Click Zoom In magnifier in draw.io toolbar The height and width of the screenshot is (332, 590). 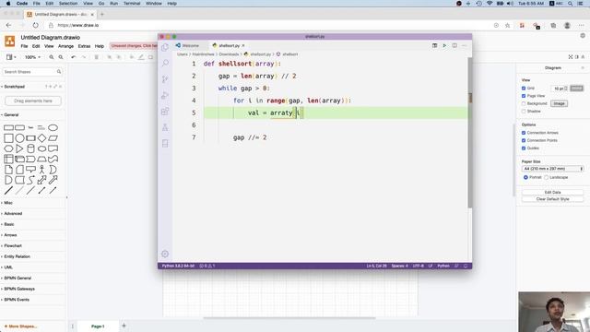pos(52,57)
